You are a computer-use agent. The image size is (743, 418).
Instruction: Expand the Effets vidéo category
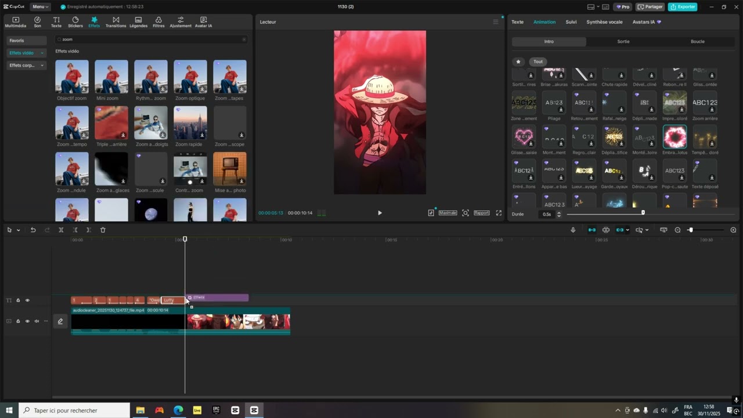pyautogui.click(x=26, y=53)
